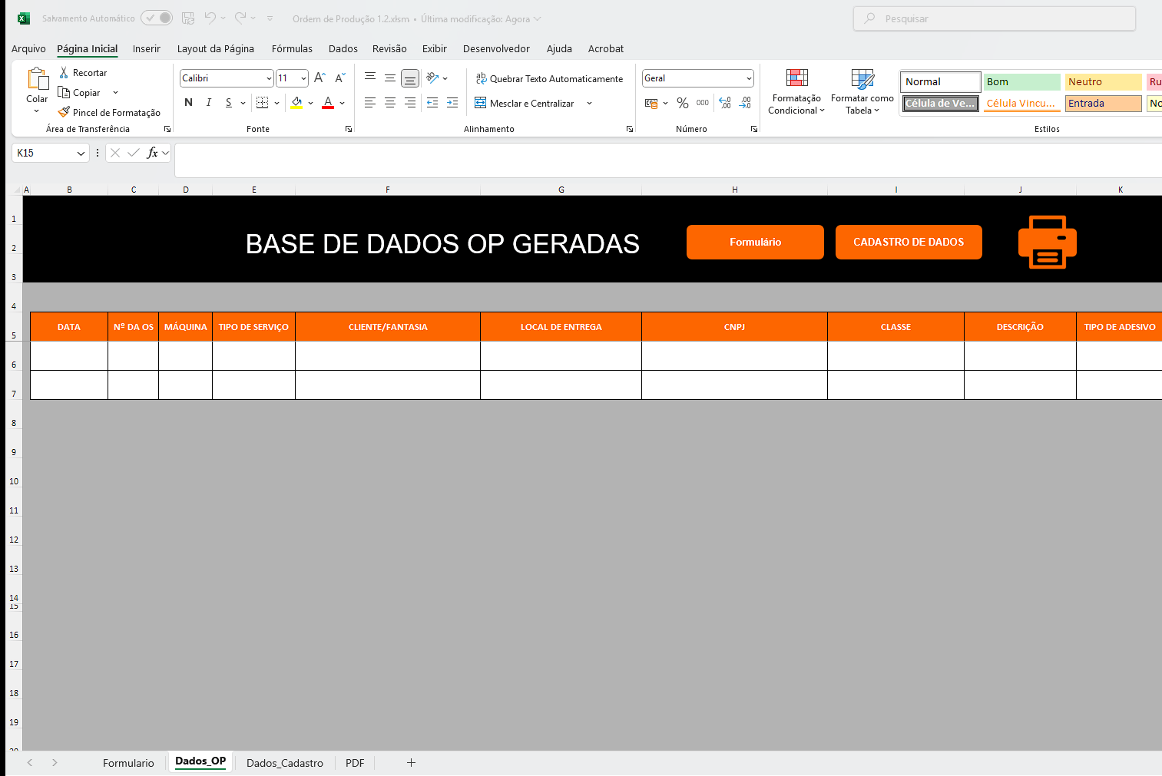
Task: Toggle underline S formatting
Action: [228, 102]
